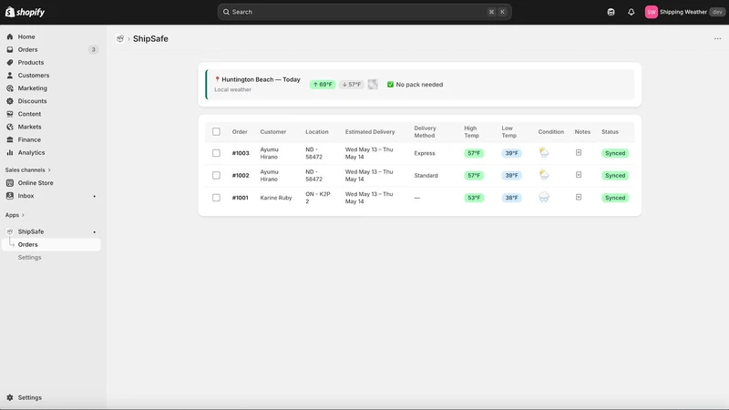Click the Online Store icon
The image size is (729, 410).
(x=10, y=183)
